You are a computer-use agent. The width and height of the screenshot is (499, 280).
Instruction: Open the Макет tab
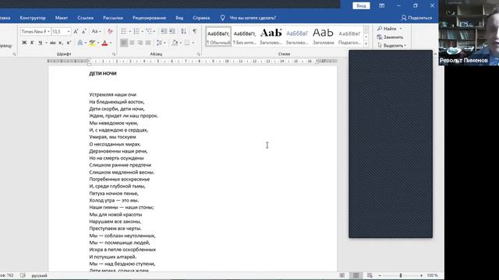pos(62,18)
